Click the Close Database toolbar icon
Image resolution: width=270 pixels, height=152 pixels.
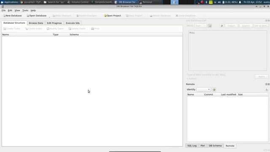pyautogui.click(x=186, y=16)
